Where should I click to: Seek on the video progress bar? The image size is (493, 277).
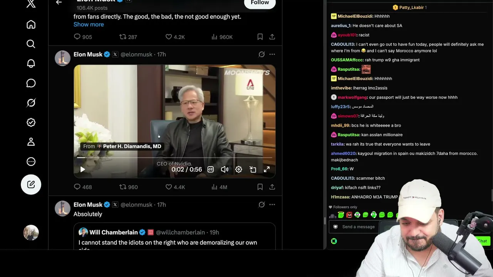tap(174, 157)
